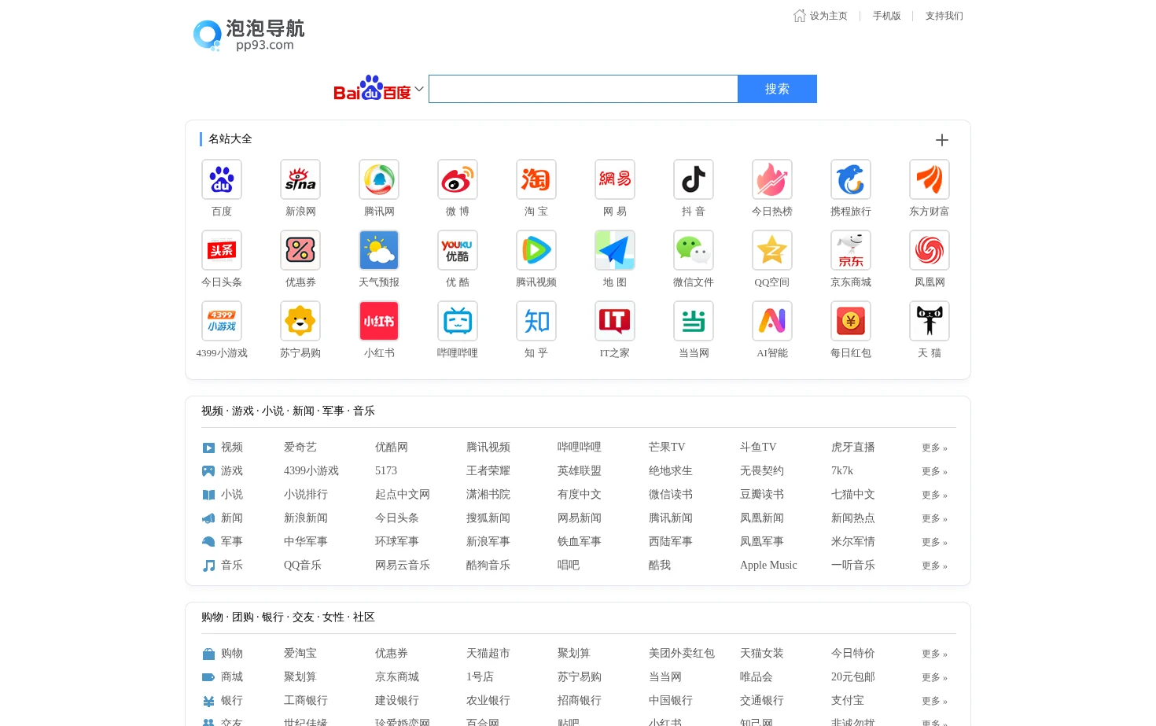Open the 每日红包 red envelope icon
Viewport: 1156px width, 726px height.
[851, 321]
